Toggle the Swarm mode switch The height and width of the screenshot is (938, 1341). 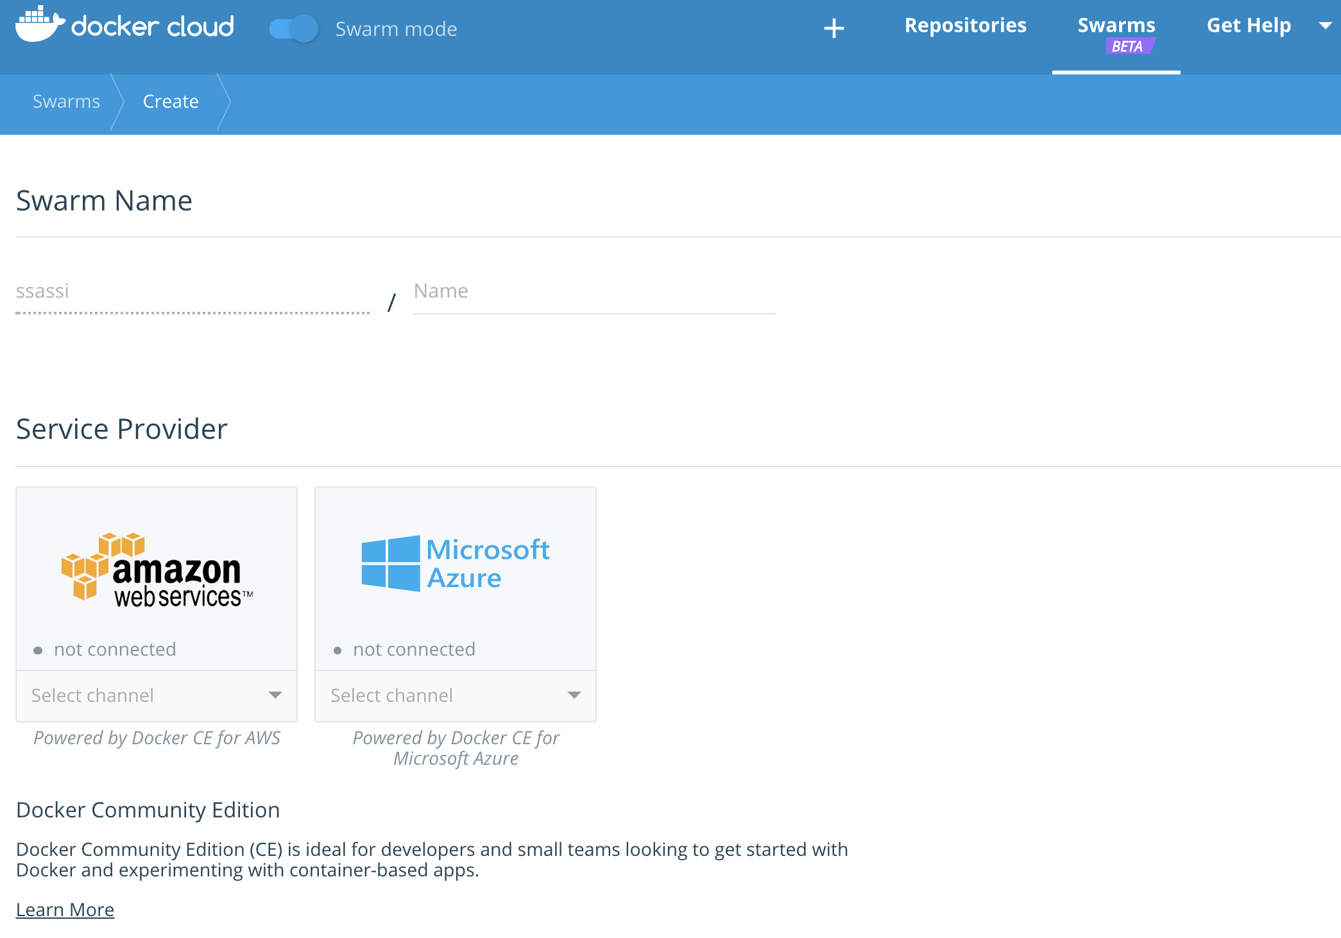(x=294, y=28)
